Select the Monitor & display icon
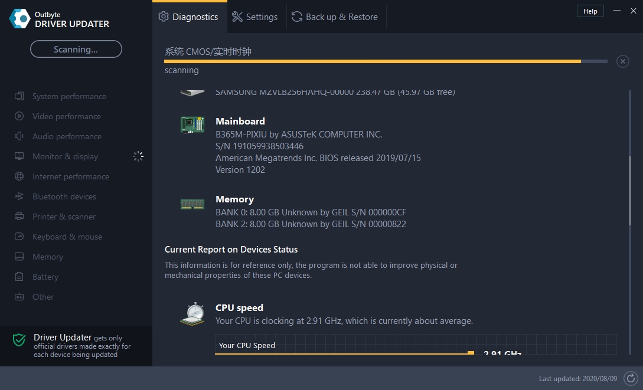The height and width of the screenshot is (390, 643). pyautogui.click(x=19, y=156)
